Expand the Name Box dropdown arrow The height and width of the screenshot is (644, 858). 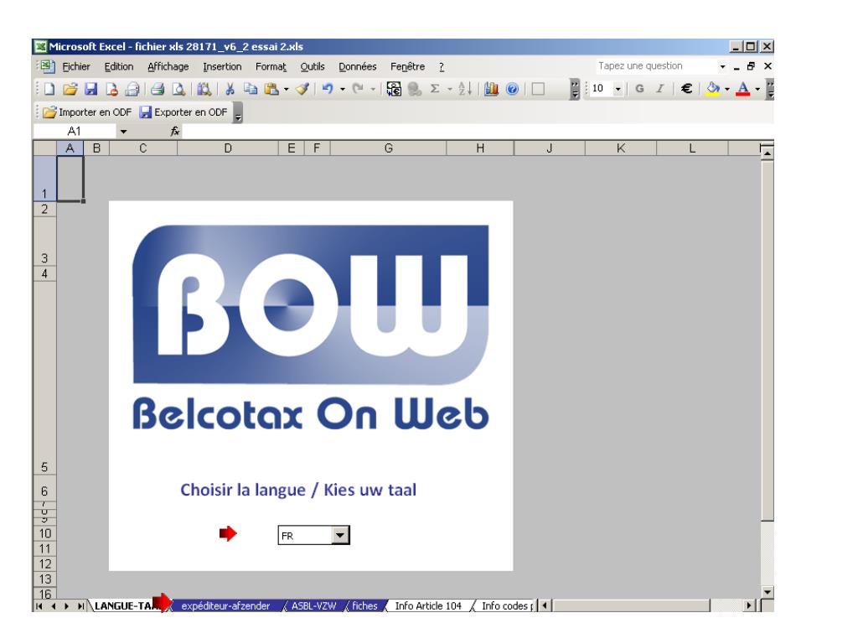pyautogui.click(x=124, y=132)
